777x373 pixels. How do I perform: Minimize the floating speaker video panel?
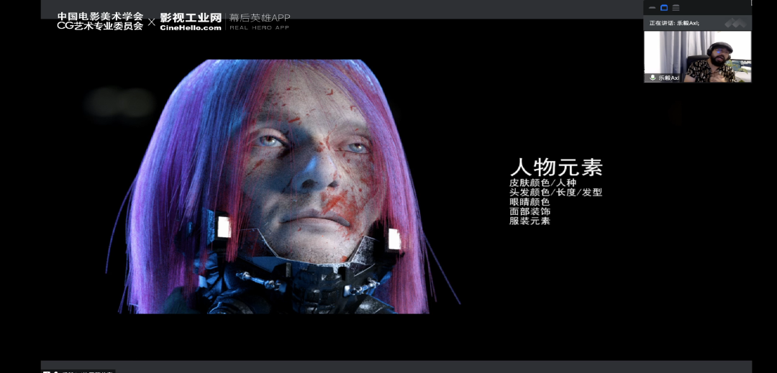pos(652,8)
